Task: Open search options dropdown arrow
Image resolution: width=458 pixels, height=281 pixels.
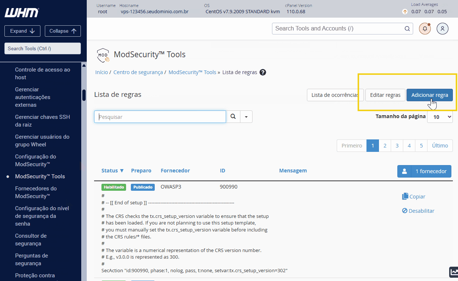Action: [246, 117]
